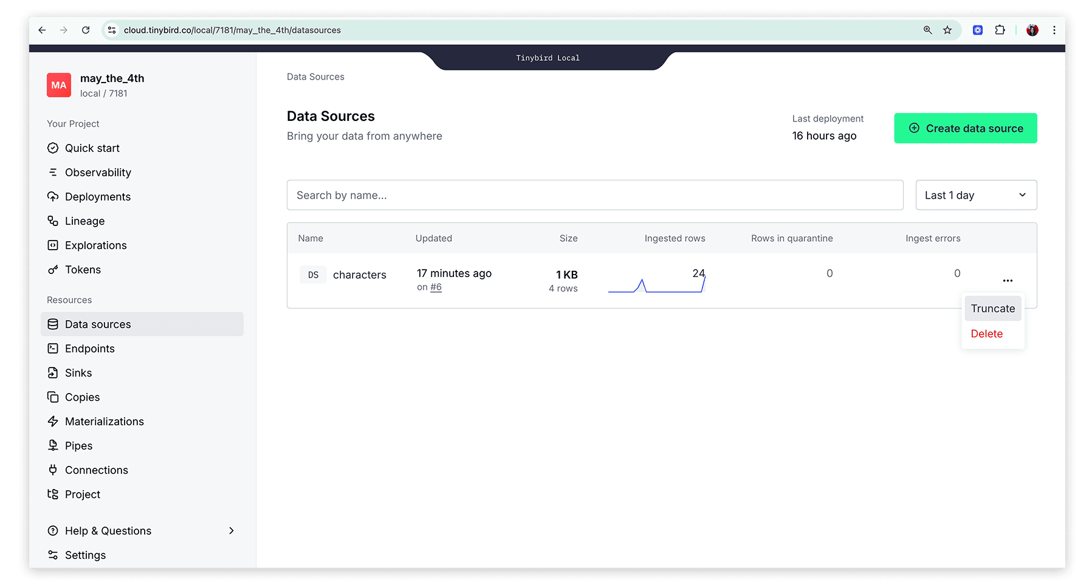Bookmark this page with star icon
This screenshot has width=1089, height=588.
947,30
